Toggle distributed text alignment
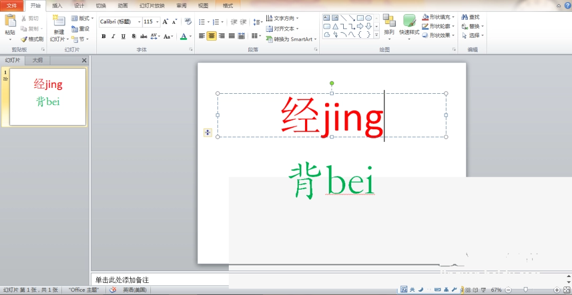 click(241, 35)
